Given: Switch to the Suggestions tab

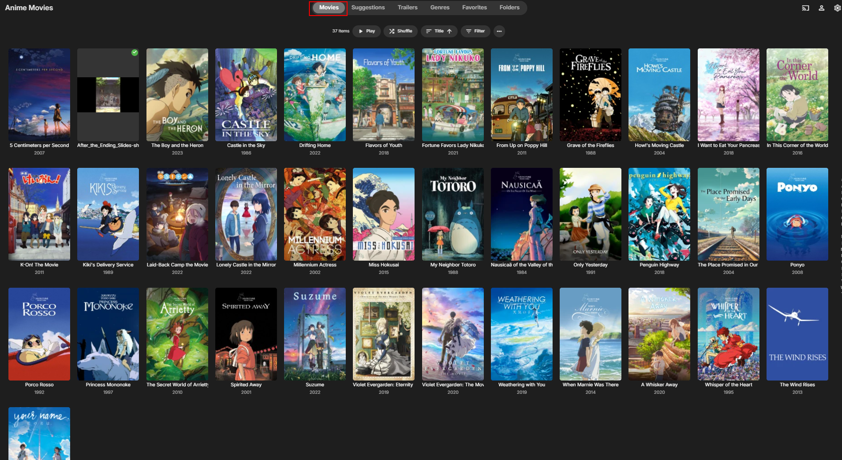Looking at the screenshot, I should (368, 8).
